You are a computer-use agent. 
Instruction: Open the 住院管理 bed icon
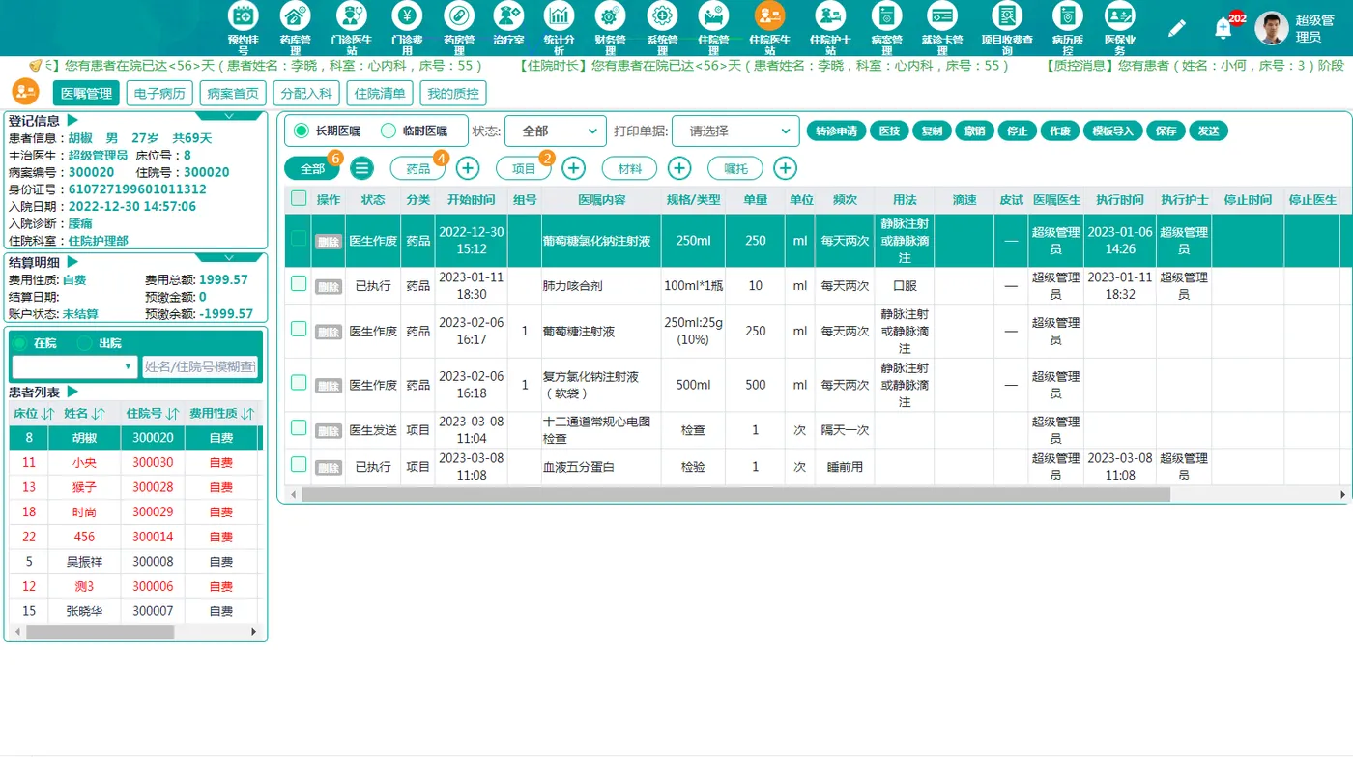pyautogui.click(x=714, y=15)
